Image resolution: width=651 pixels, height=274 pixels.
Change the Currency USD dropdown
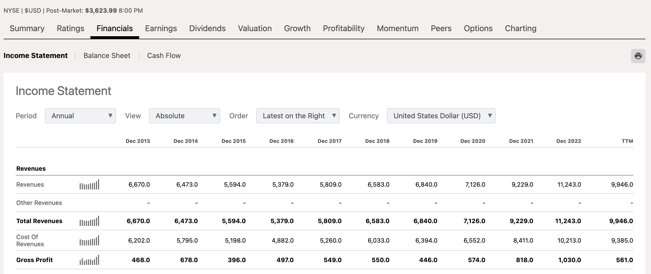pos(441,116)
